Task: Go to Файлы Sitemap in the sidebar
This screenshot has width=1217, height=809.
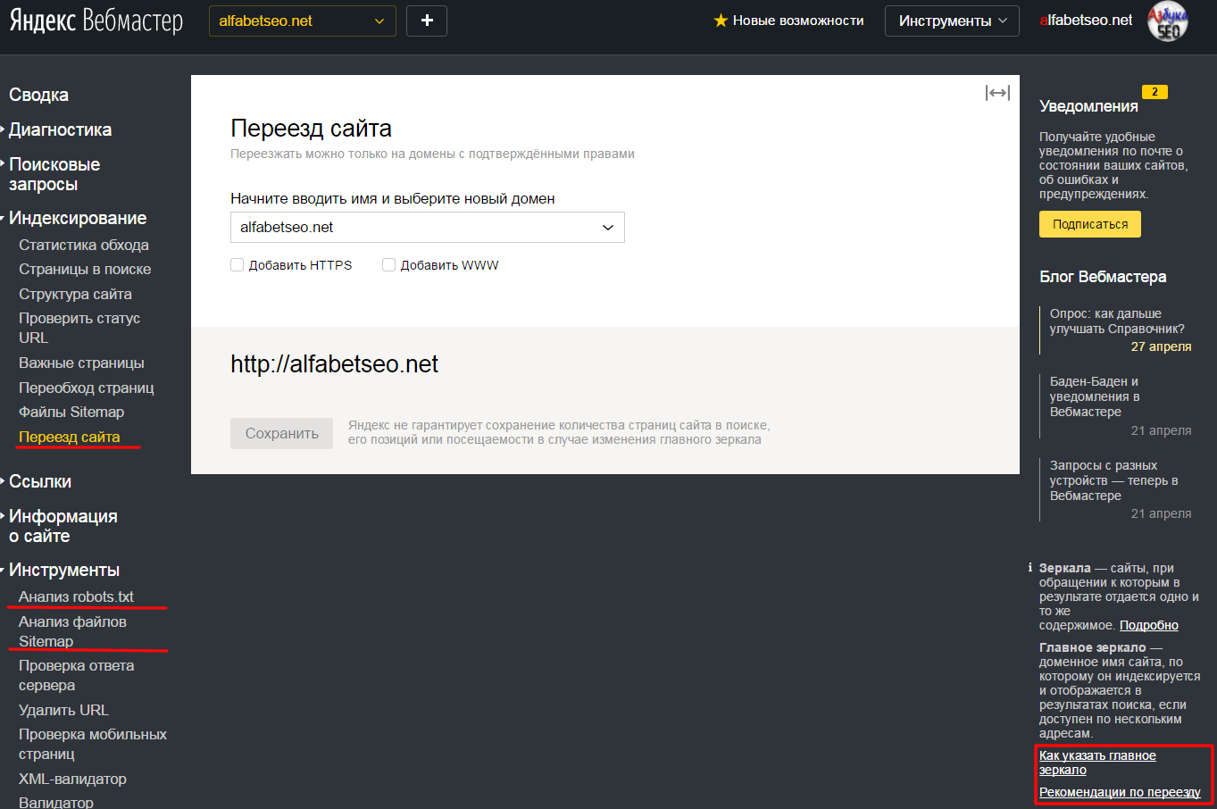Action: point(71,412)
